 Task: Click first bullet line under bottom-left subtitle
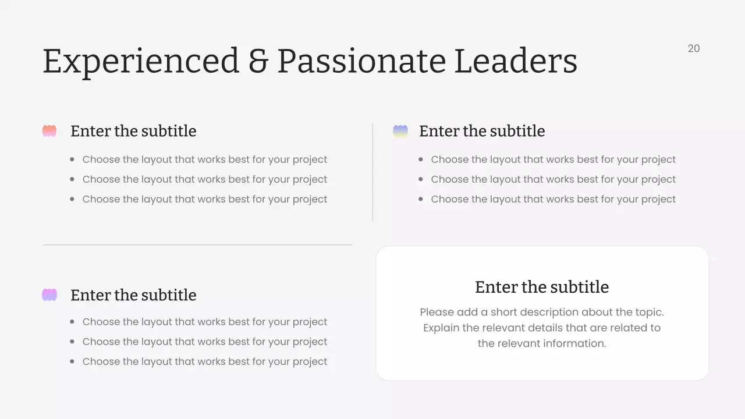(x=205, y=322)
